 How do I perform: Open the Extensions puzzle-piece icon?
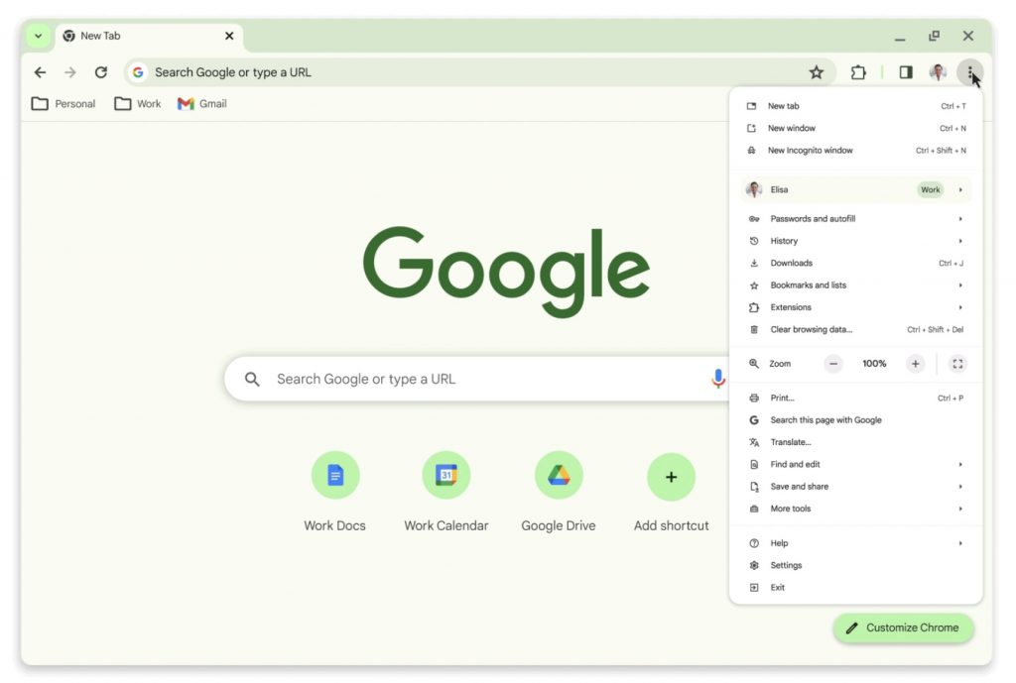tap(857, 71)
